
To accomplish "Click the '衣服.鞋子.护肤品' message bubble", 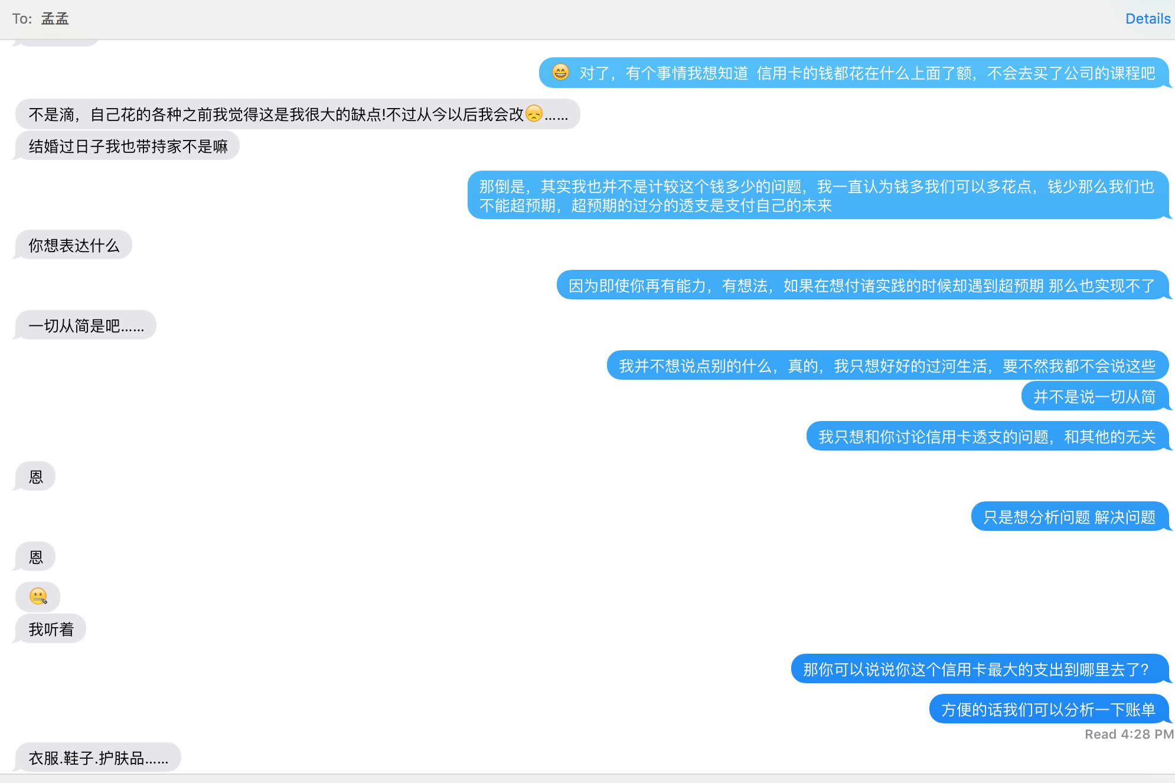I will 99,758.
